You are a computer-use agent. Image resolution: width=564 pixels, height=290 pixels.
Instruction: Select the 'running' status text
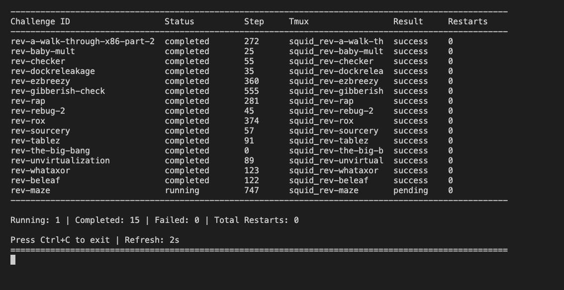(182, 190)
